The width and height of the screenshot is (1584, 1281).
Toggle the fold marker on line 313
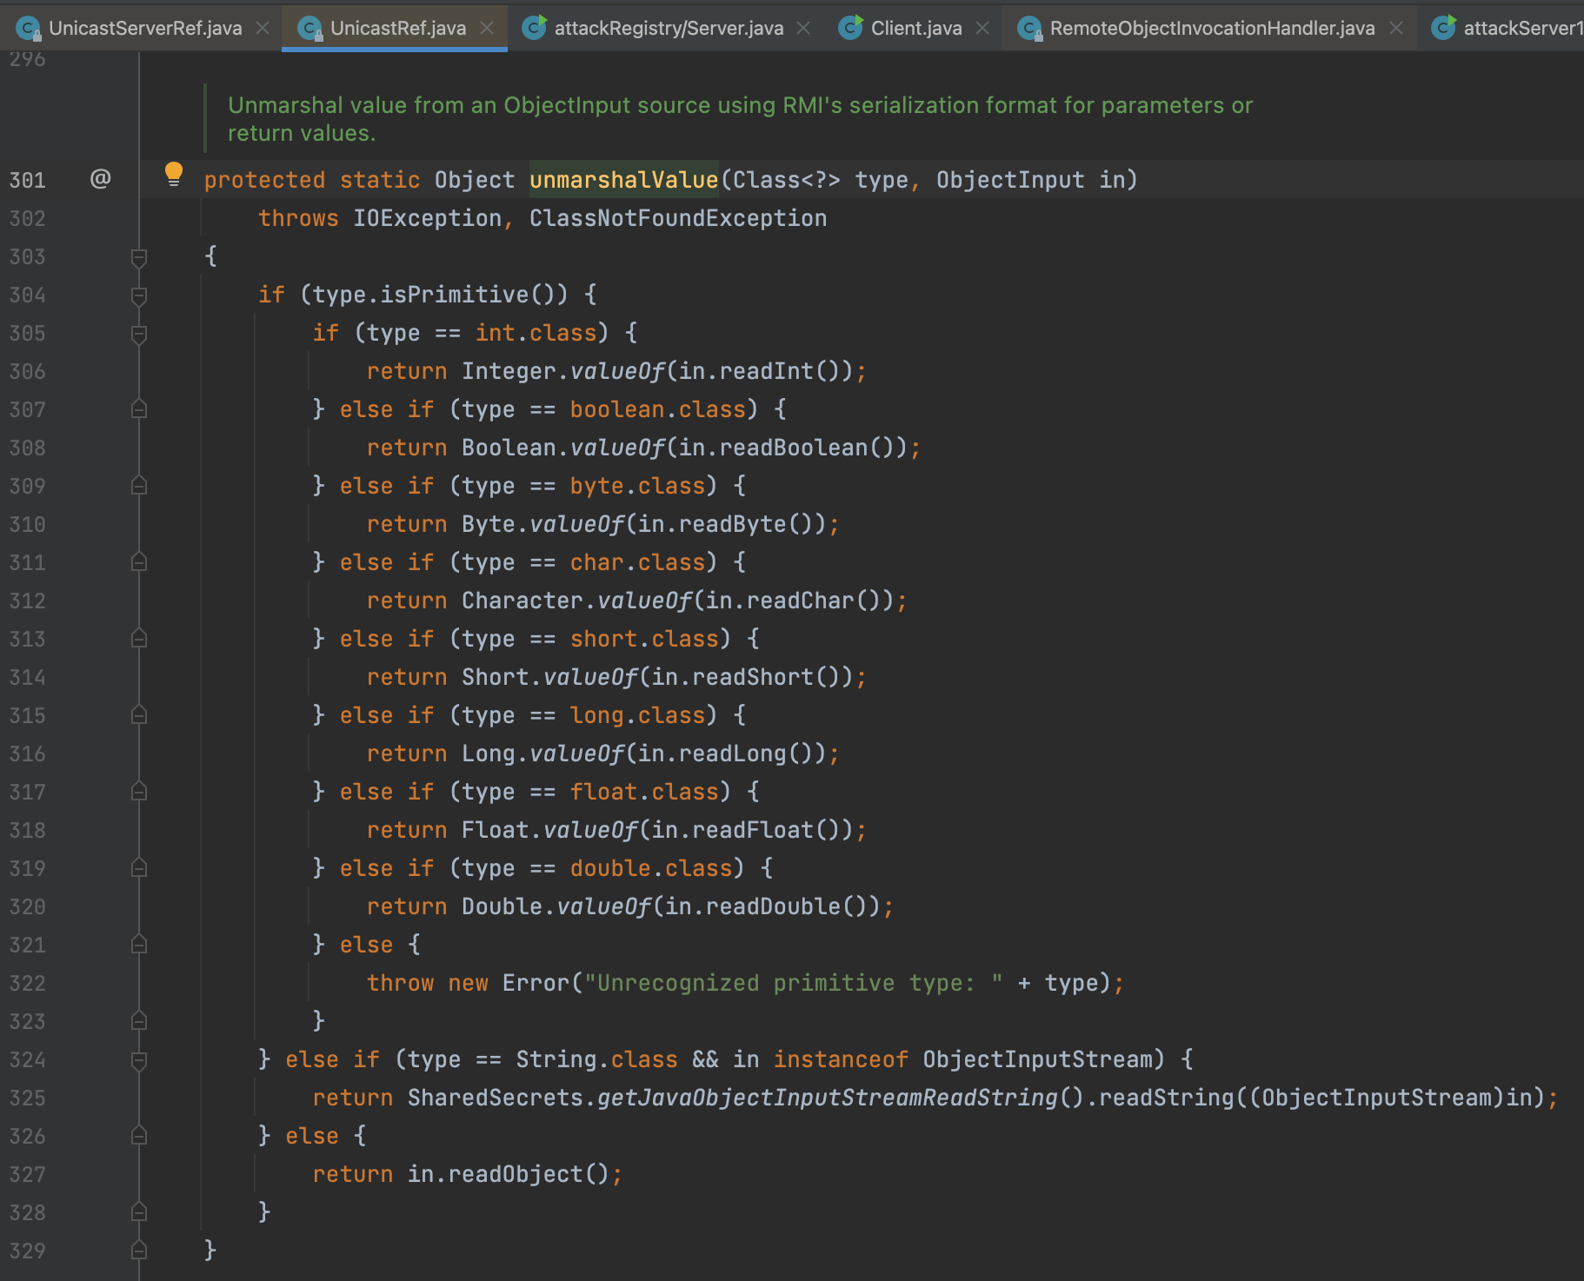tap(139, 639)
